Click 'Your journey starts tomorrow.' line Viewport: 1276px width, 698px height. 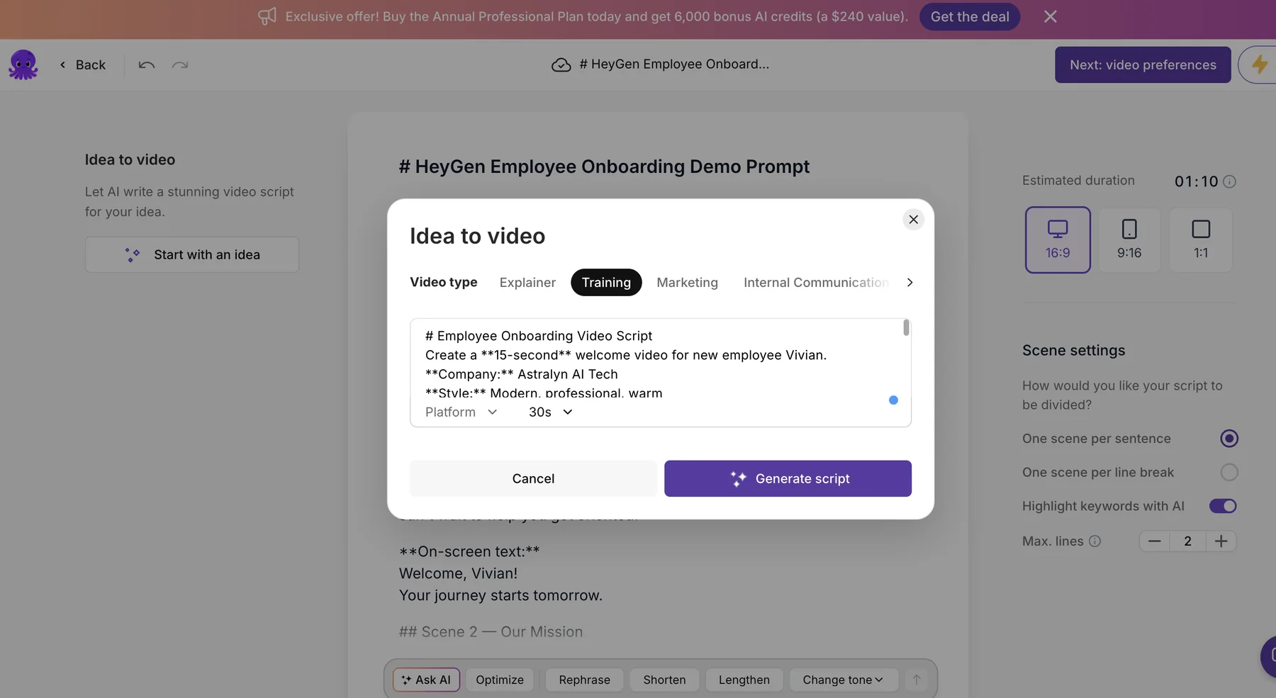click(x=500, y=595)
